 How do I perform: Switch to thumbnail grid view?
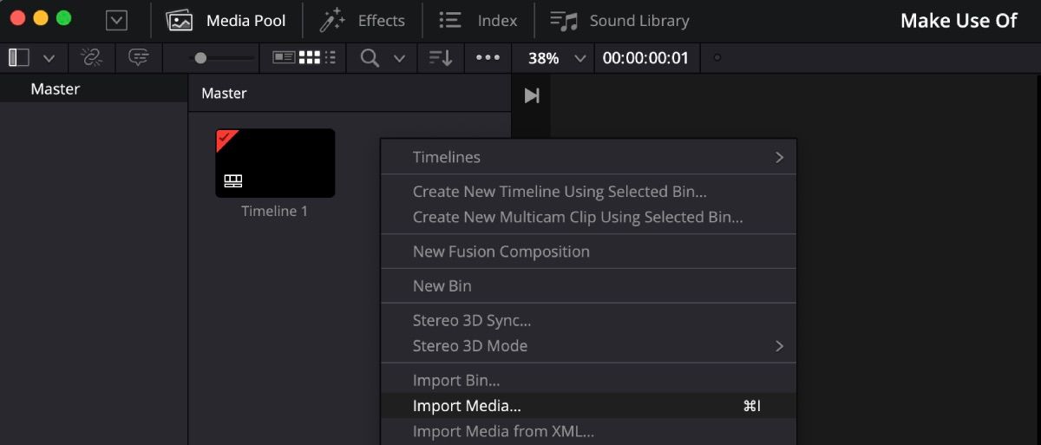click(310, 58)
